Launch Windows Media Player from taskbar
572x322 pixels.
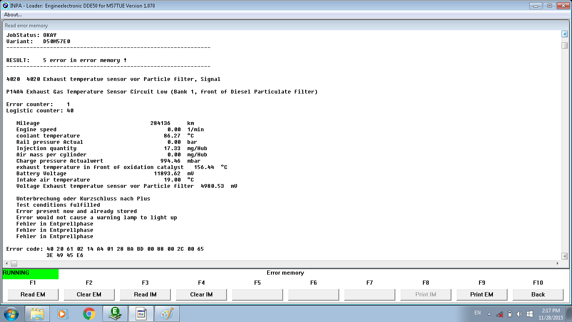(62, 314)
